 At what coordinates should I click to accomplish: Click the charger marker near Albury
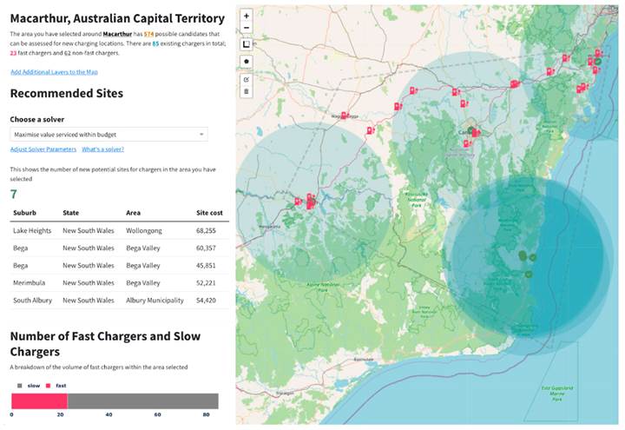tap(309, 204)
